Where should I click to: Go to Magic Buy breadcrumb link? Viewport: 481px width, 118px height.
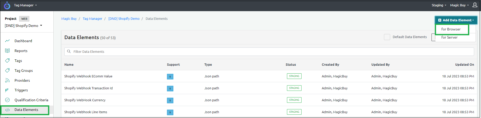point(69,19)
